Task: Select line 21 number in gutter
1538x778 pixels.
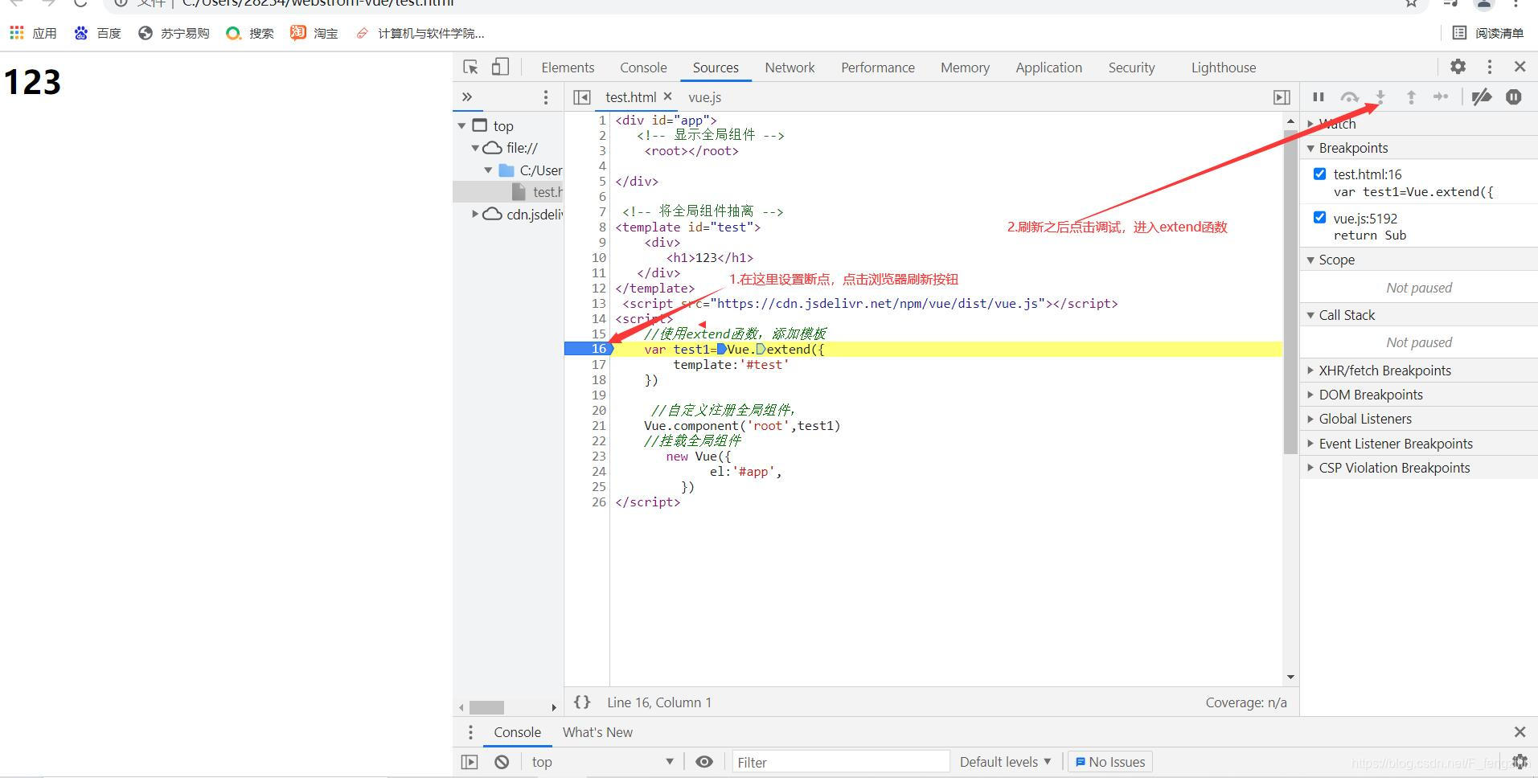Action: [x=599, y=425]
